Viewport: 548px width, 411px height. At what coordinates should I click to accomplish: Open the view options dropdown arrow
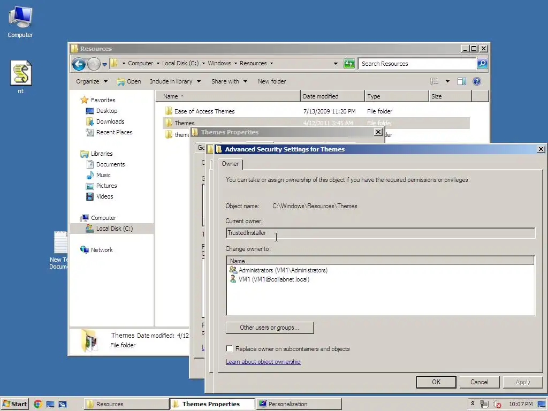click(x=447, y=81)
